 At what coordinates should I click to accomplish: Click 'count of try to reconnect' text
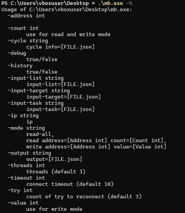(x=65, y=197)
